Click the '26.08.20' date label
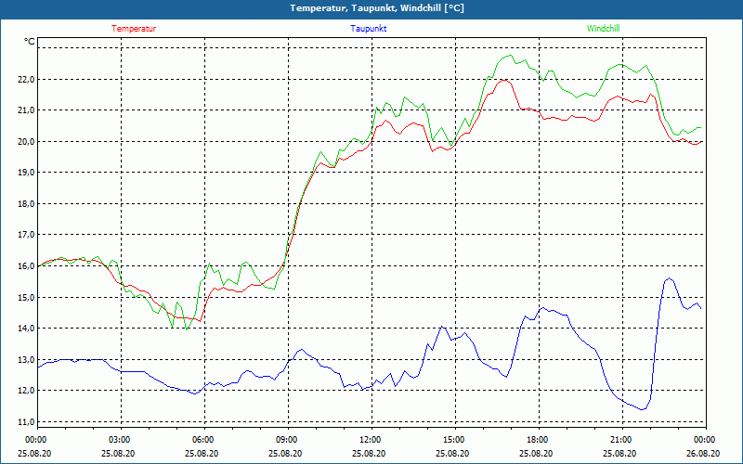Screen dimensions: 743x464 [x=703, y=453]
